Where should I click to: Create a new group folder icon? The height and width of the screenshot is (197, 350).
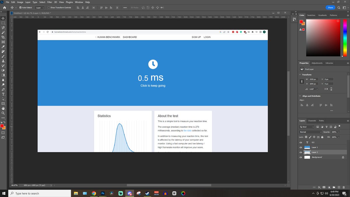(x=334, y=187)
